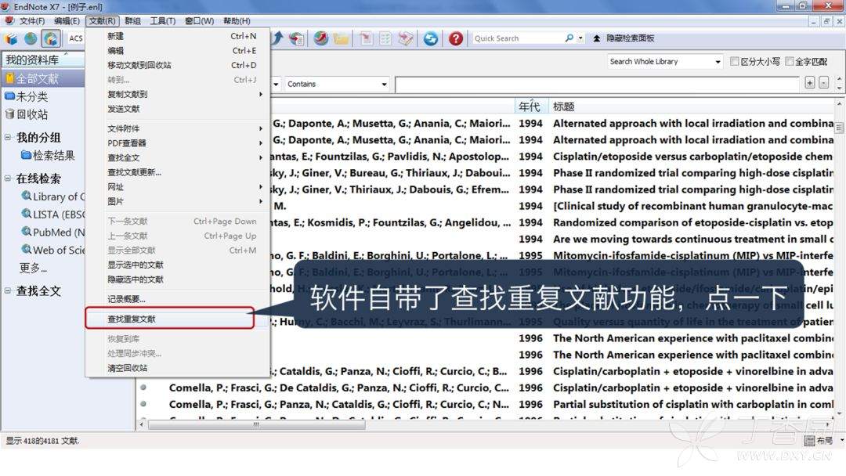This screenshot has width=846, height=476.
Task: Click the globe-with-document toolbar icon
Action: coord(296,38)
